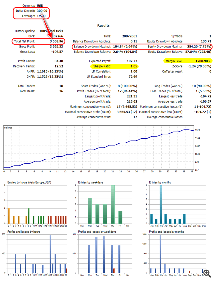The width and height of the screenshot is (215, 281).
Task: Click the highlighted Sharpe Ratio label
Action: pos(102,66)
